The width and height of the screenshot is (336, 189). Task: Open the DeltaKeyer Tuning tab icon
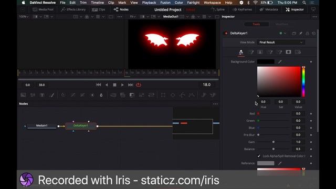coord(279,52)
